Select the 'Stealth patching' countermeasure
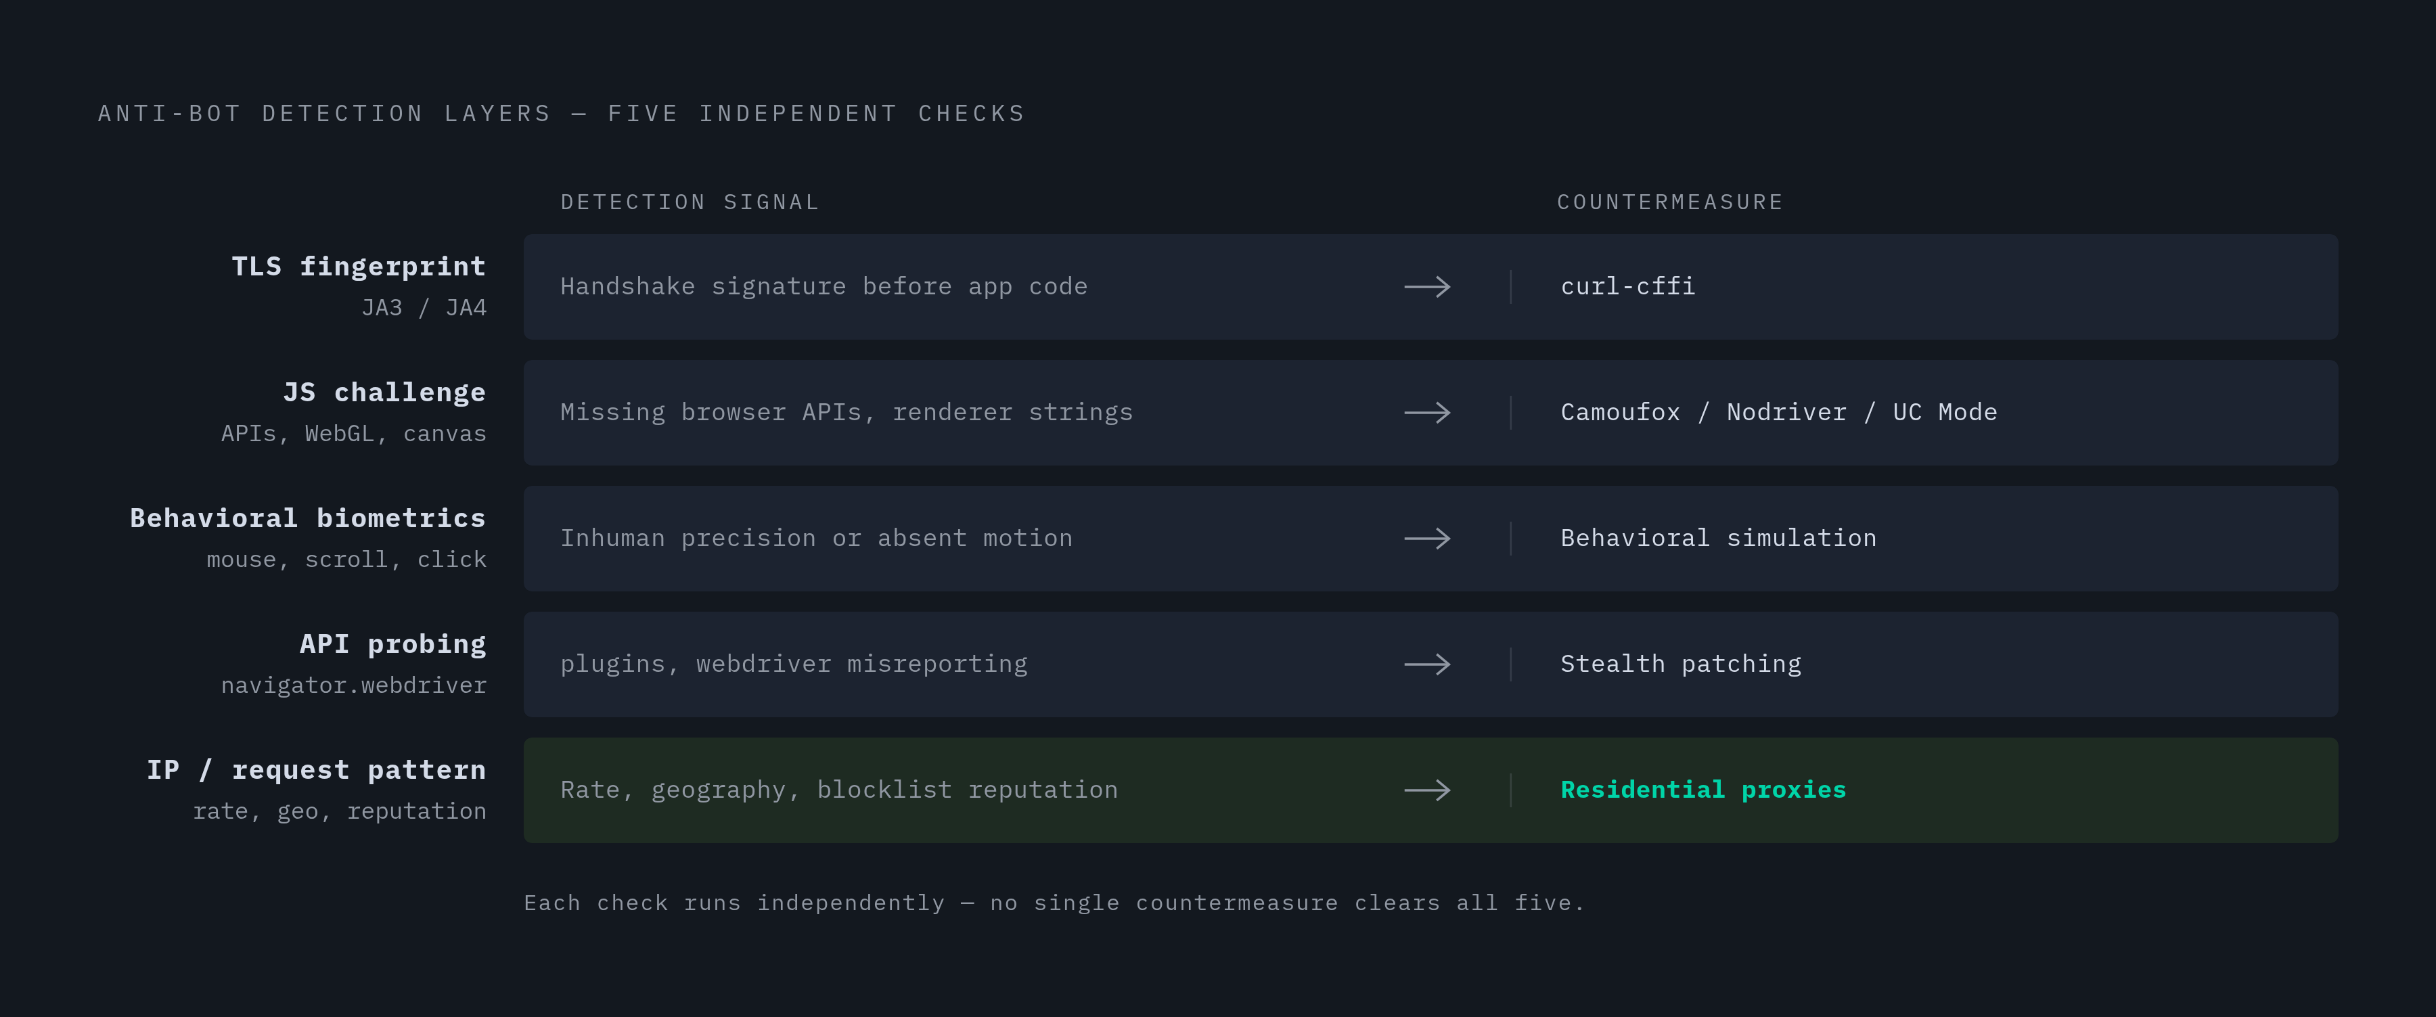 [x=1680, y=664]
